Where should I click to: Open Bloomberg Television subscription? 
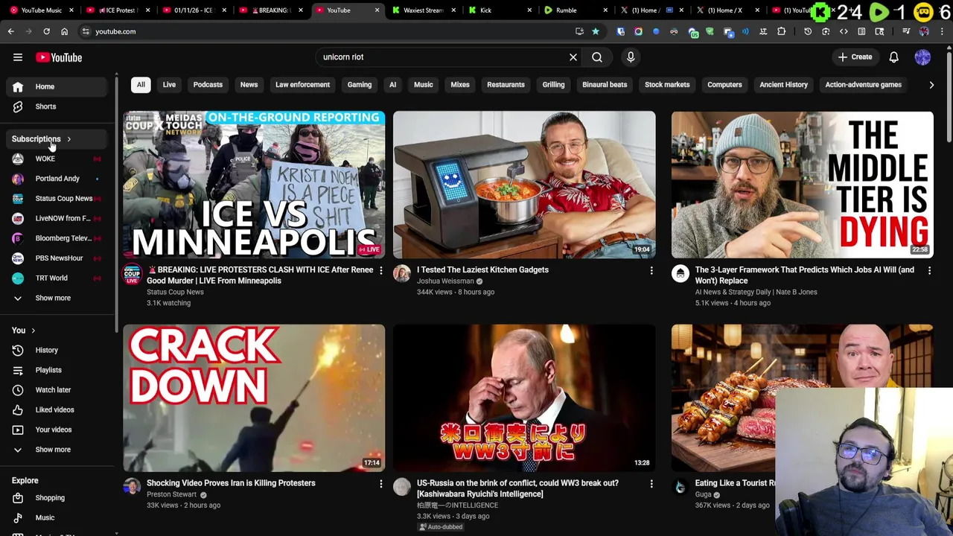pos(57,238)
